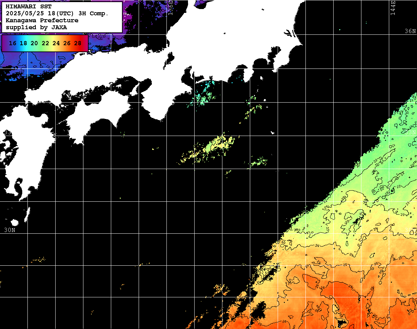The height and width of the screenshot is (329, 417).
Task: Click the 'supplied by JAXA' credit text
Action: (x=36, y=27)
